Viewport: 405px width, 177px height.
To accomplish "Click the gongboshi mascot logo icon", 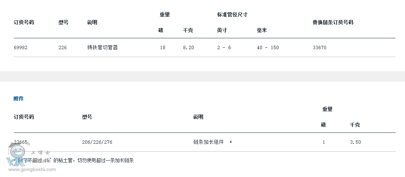I will click(x=16, y=154).
